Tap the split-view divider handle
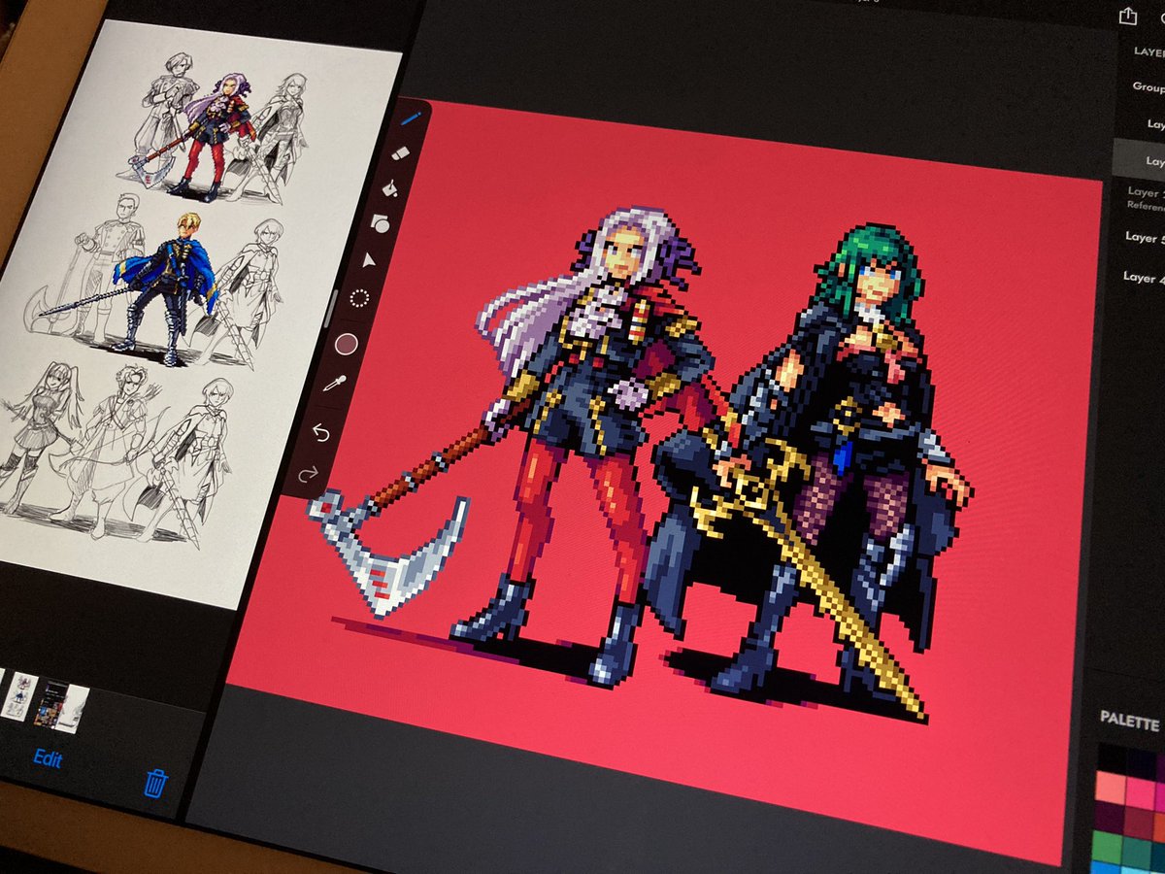The image size is (1165, 874). pos(334,309)
